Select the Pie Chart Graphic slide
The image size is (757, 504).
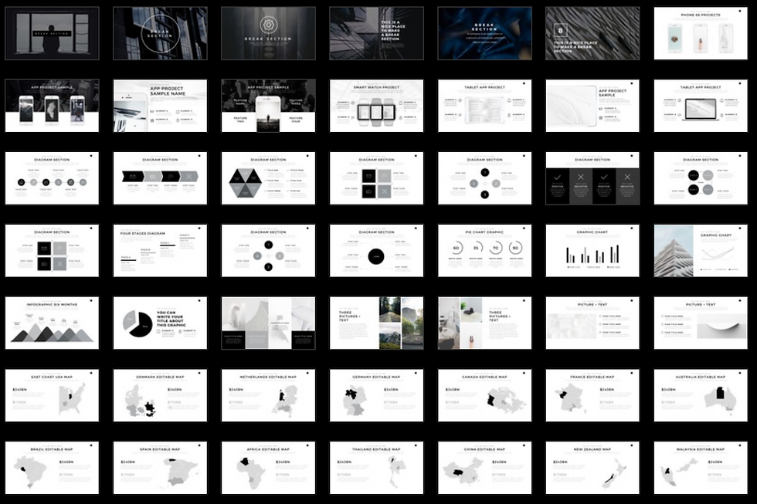pos(485,251)
